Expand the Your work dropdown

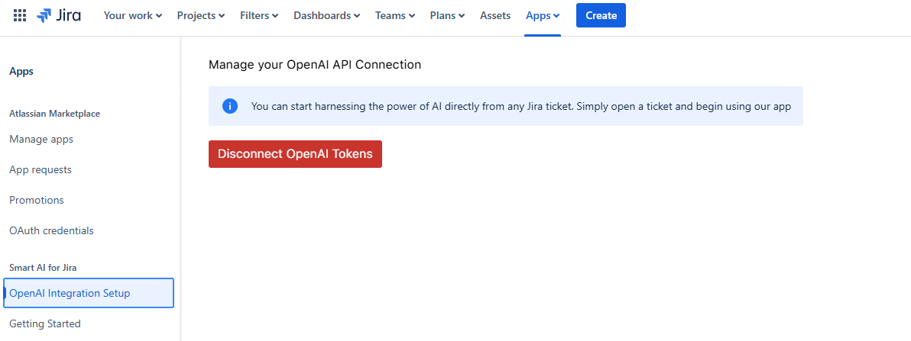(x=132, y=15)
